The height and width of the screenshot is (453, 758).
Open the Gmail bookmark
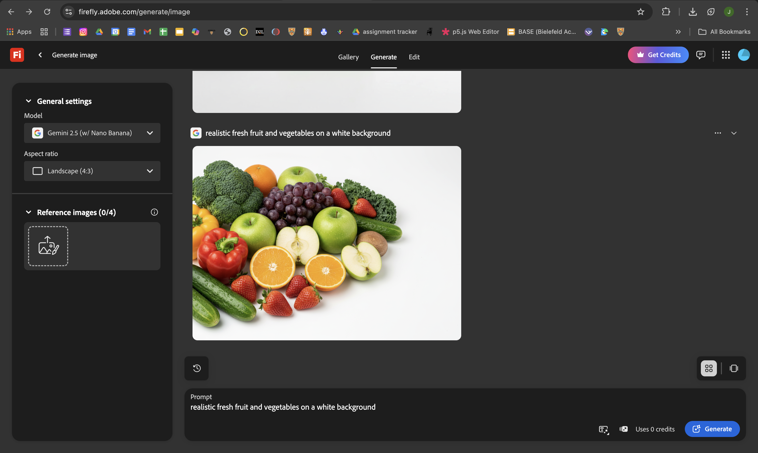coord(147,32)
